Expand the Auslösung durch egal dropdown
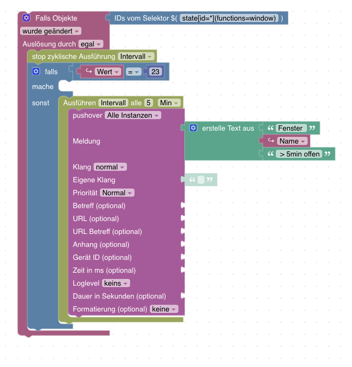The width and height of the screenshot is (352, 367). [x=91, y=44]
